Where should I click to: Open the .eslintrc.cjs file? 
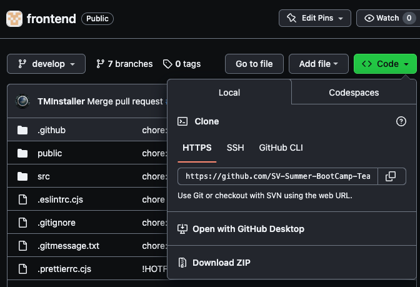point(60,199)
